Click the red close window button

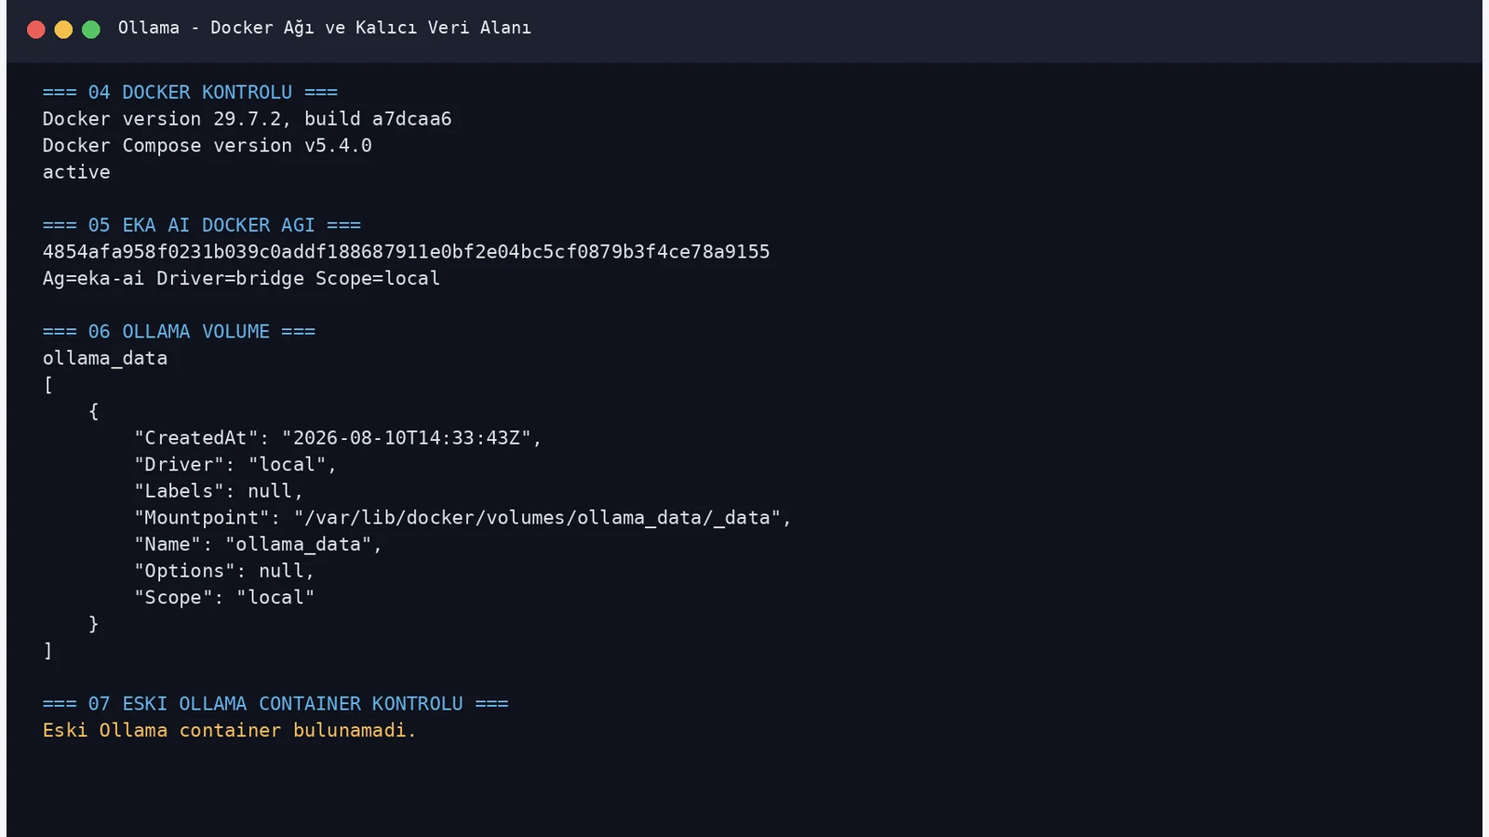tap(36, 30)
